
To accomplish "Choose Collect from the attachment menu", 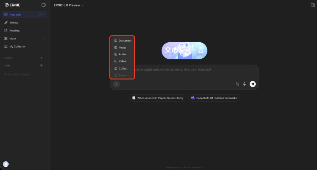I will coord(123,69).
